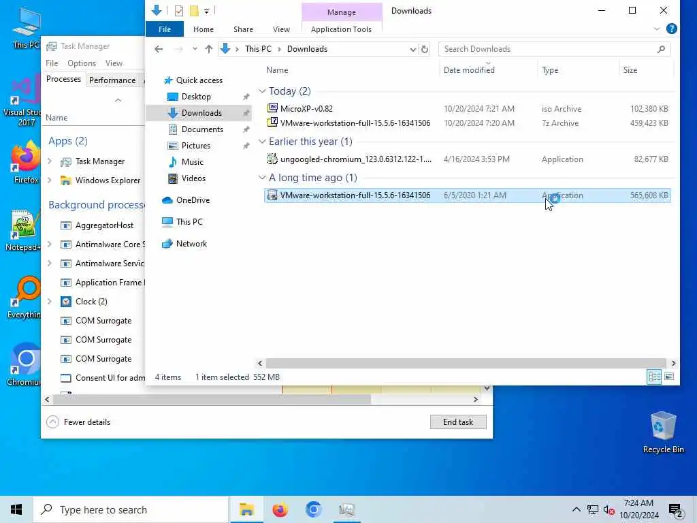Image resolution: width=697 pixels, height=523 pixels.
Task: Select AggregatorHost process
Action: (x=104, y=225)
